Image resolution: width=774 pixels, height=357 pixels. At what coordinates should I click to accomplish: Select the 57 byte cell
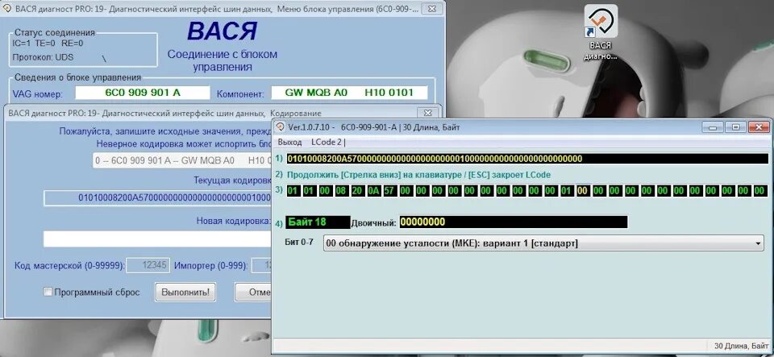pyautogui.click(x=389, y=190)
